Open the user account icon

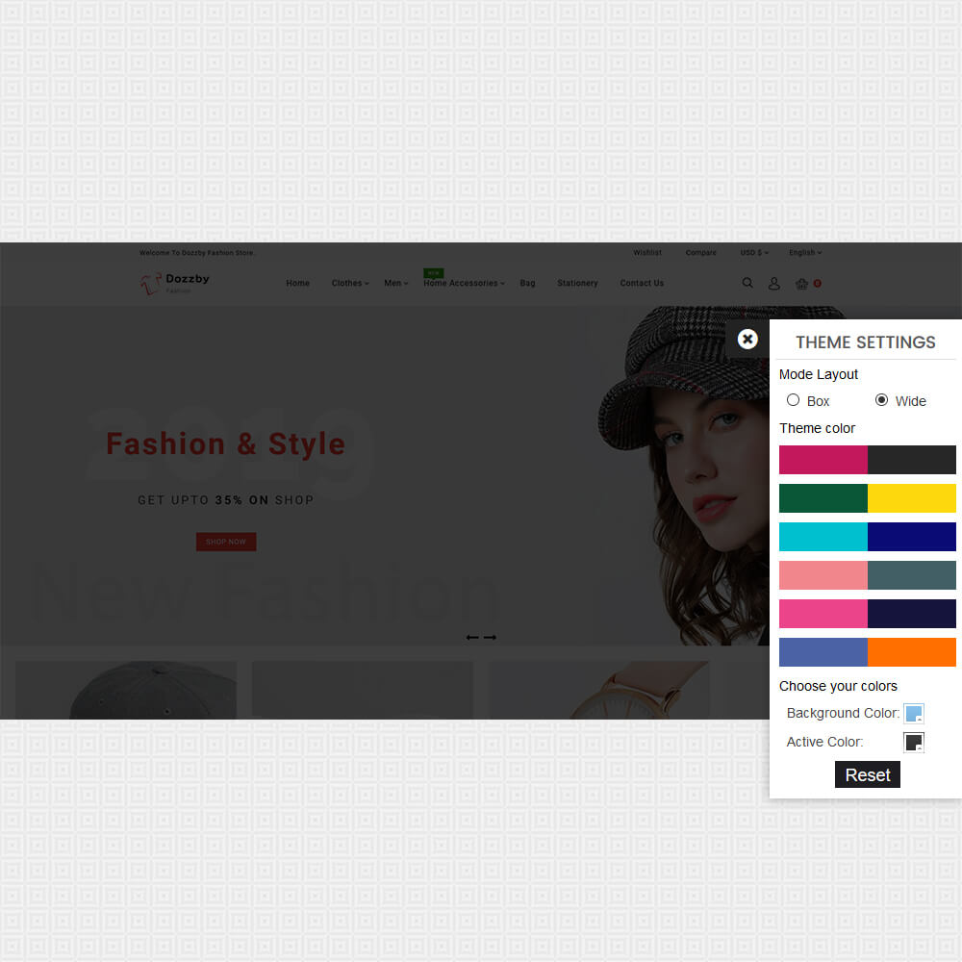point(773,283)
